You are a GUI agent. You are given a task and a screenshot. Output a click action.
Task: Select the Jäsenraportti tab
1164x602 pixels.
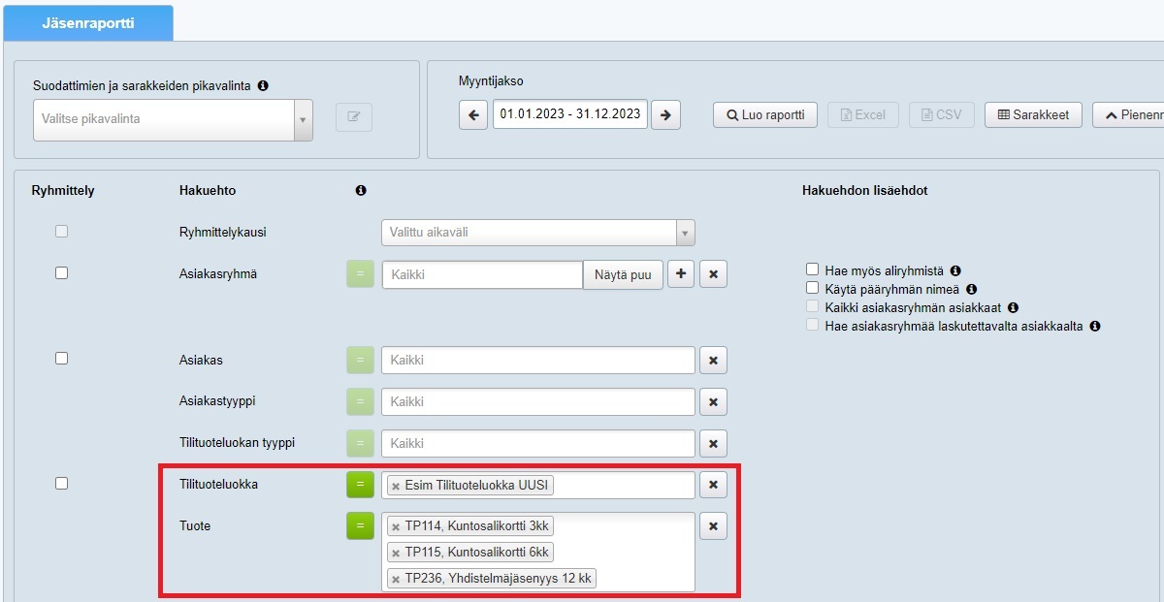tap(88, 22)
